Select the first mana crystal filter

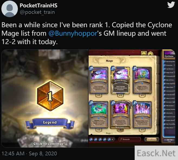pyautogui.click(x=91, y=139)
